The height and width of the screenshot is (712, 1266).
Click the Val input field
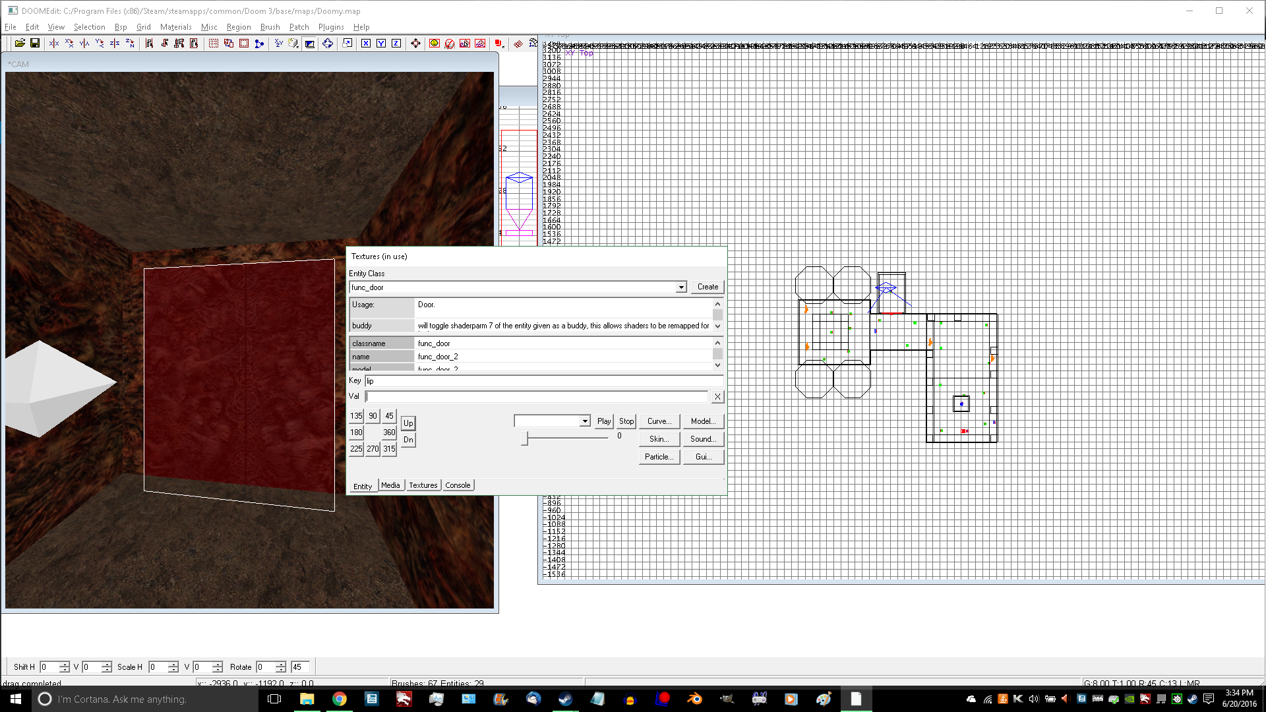click(x=537, y=396)
